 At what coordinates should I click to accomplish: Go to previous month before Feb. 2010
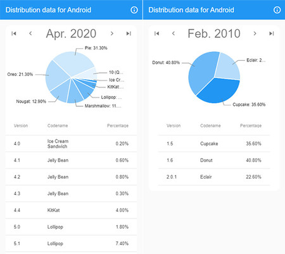coord(174,34)
